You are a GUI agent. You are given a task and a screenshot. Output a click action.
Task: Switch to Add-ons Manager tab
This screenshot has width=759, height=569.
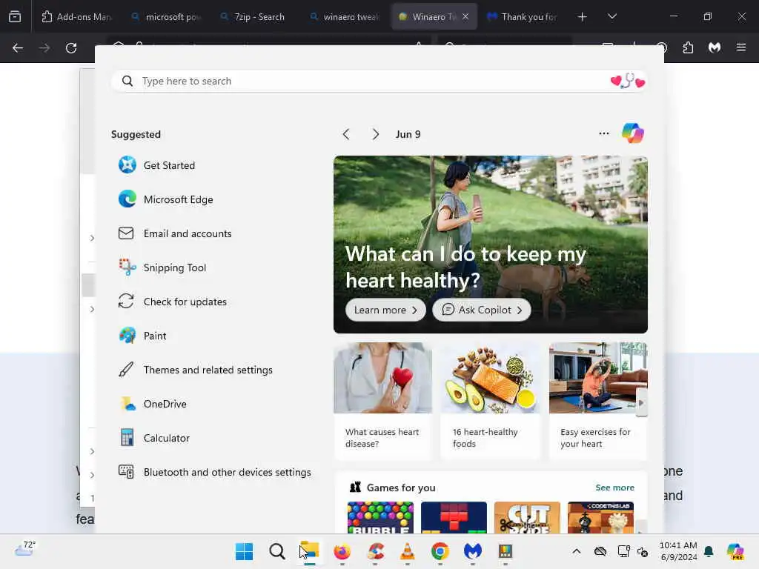point(76,16)
